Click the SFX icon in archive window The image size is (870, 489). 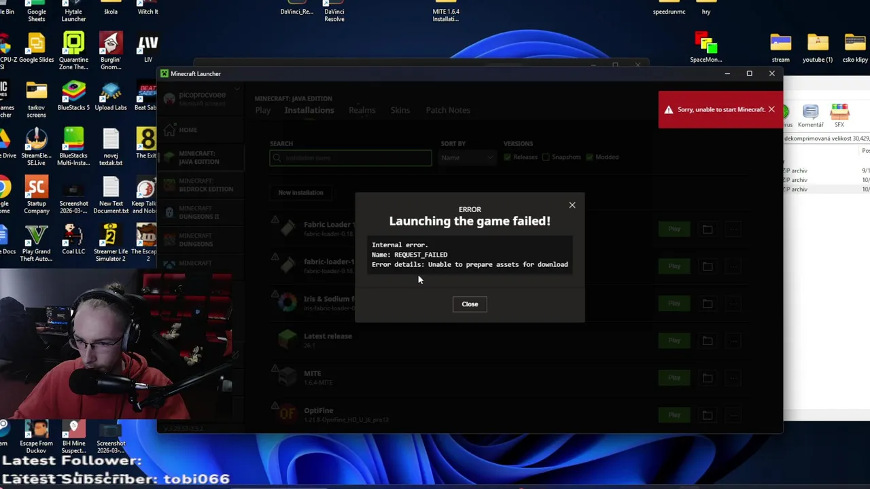[x=839, y=116]
